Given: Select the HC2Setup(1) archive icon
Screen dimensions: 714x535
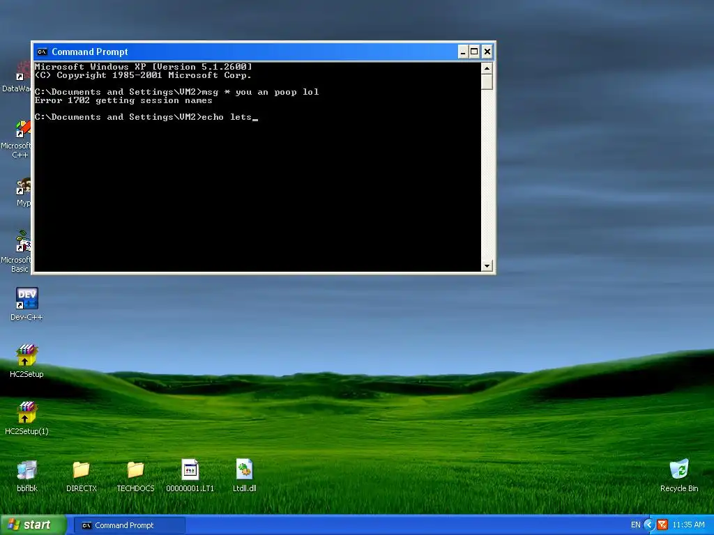Looking at the screenshot, I should [26, 418].
